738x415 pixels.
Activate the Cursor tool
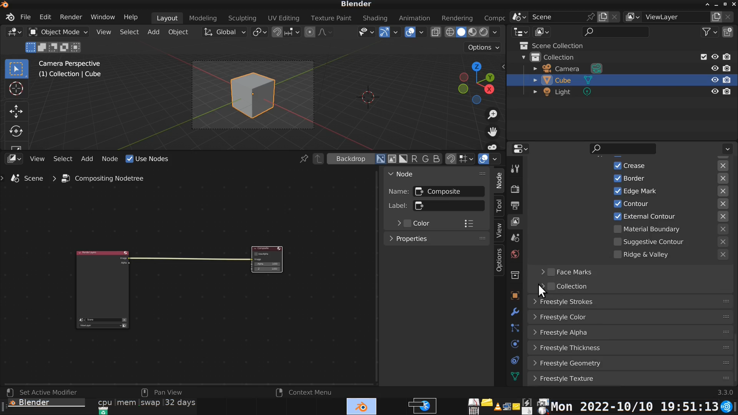point(16,89)
